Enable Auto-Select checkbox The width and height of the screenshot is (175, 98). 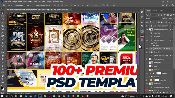[x=14, y=5]
